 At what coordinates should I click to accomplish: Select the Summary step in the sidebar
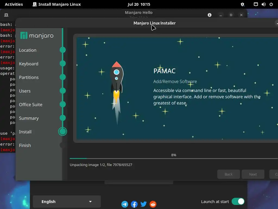coord(29,118)
